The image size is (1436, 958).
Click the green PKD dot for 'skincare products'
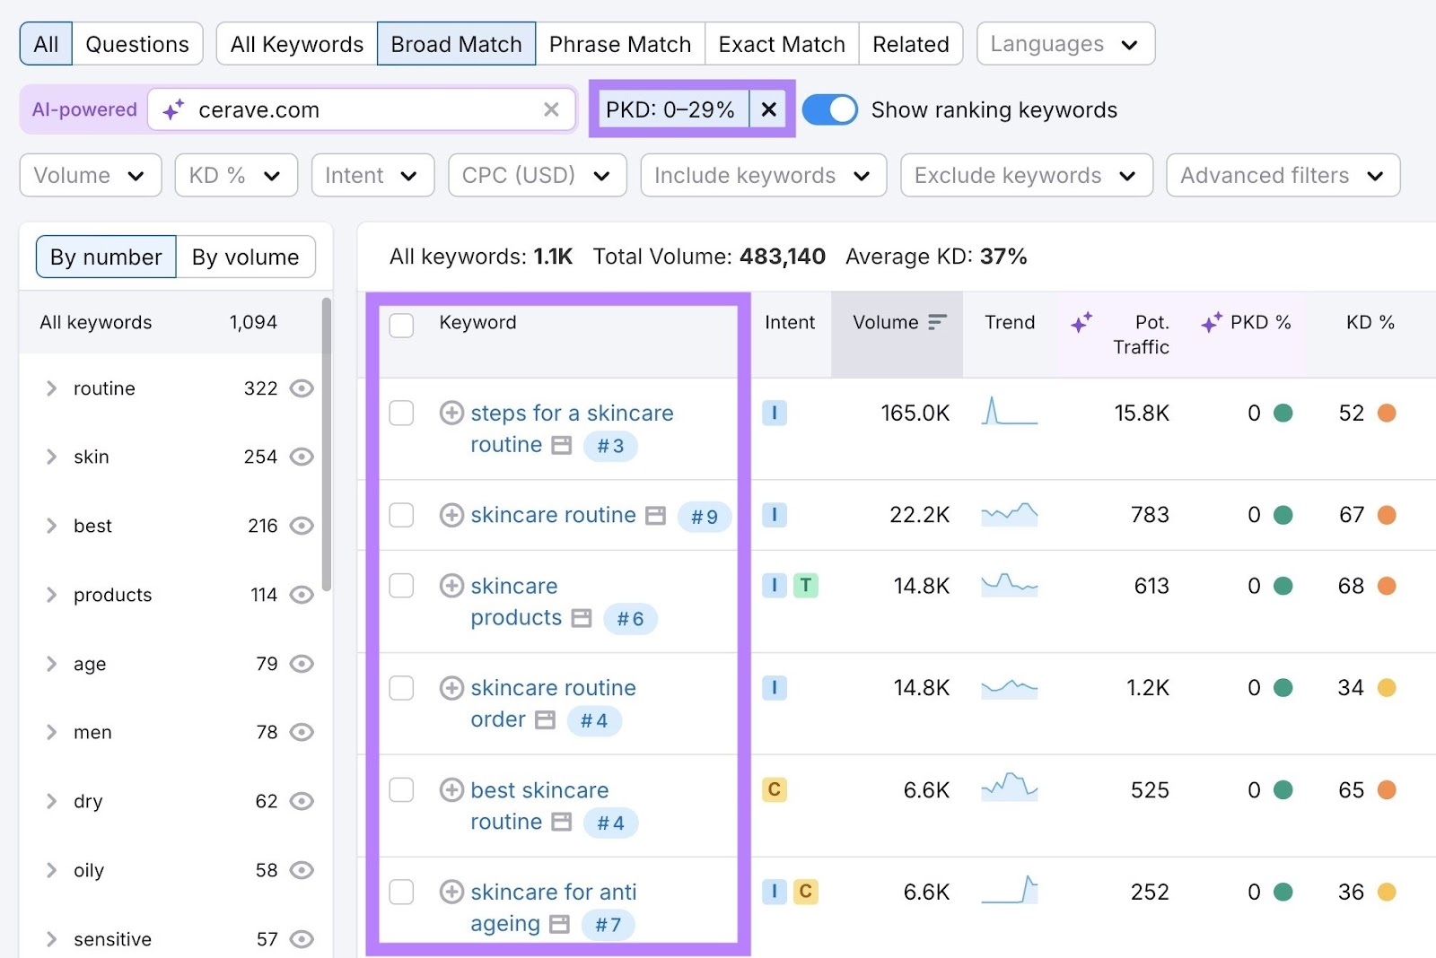pyautogui.click(x=1283, y=586)
